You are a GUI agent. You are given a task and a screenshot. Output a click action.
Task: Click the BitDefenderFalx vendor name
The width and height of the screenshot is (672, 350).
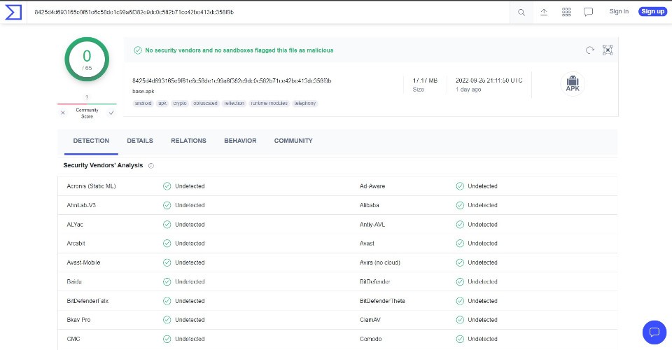88,301
